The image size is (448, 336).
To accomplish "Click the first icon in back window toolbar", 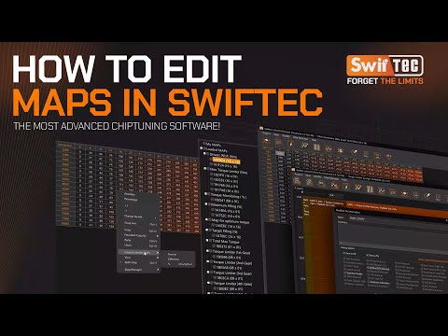I will (x=265, y=141).
